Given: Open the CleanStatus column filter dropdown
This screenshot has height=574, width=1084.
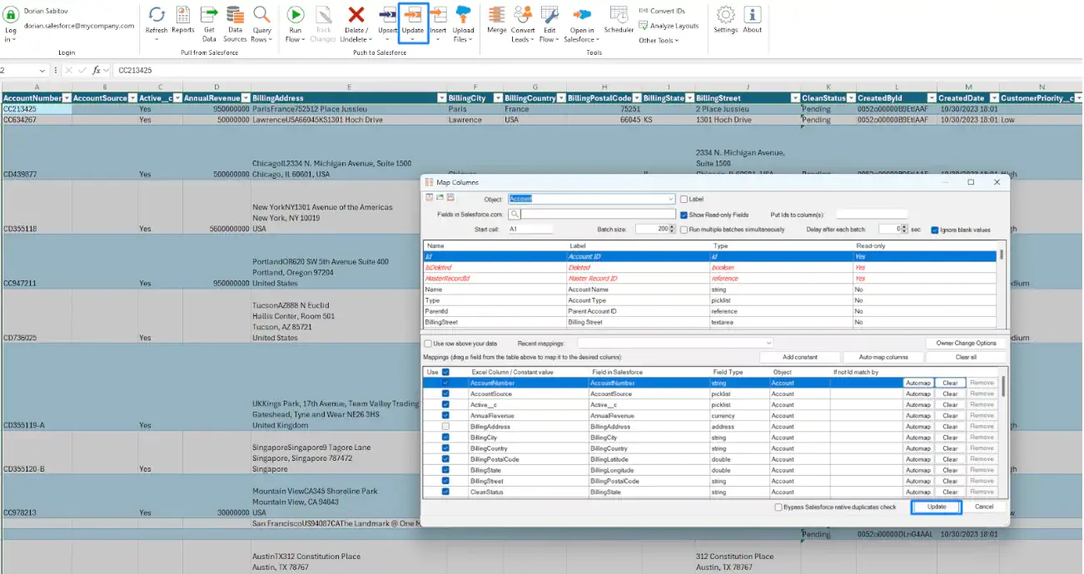Looking at the screenshot, I should (x=851, y=98).
